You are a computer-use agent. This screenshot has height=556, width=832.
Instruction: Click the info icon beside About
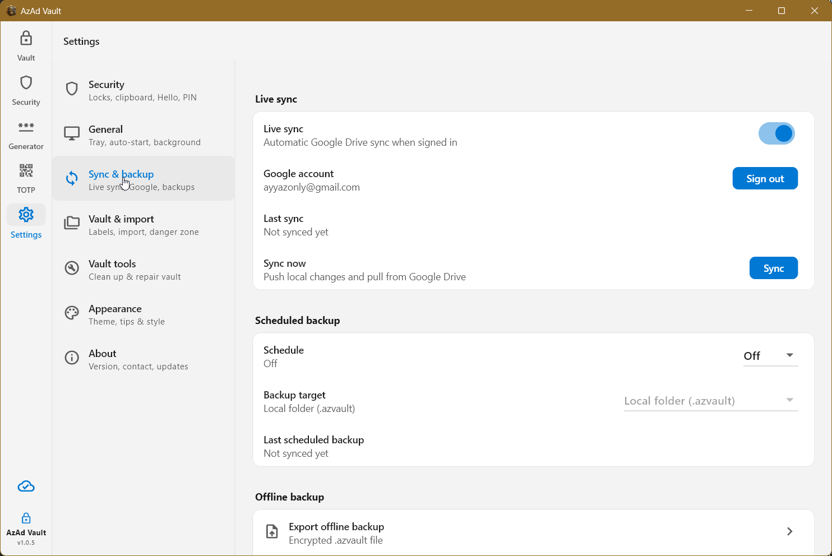point(72,358)
